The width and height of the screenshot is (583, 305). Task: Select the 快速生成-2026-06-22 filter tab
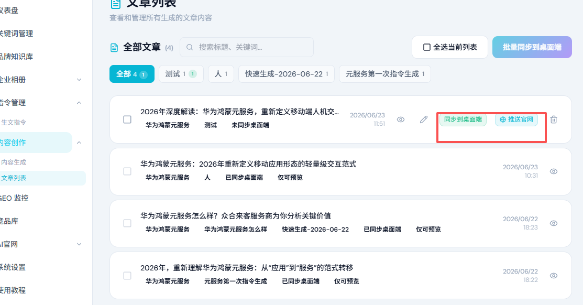coord(287,74)
